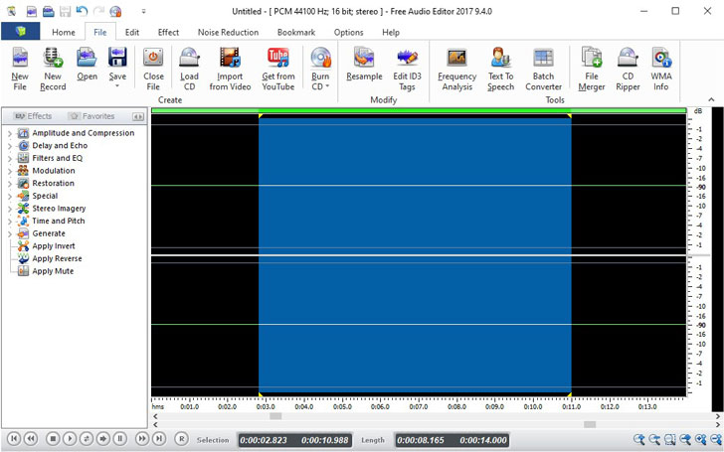Expand the Time and Pitch category

(x=10, y=222)
